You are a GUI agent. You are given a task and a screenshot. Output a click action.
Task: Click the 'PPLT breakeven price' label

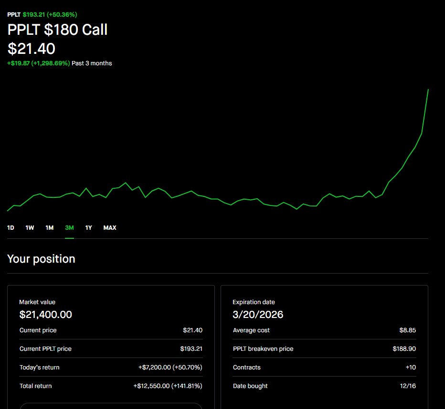pos(263,349)
